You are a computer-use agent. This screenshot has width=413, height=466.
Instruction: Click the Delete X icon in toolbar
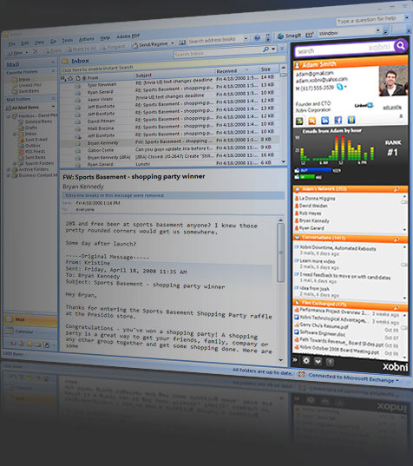pos(36,52)
